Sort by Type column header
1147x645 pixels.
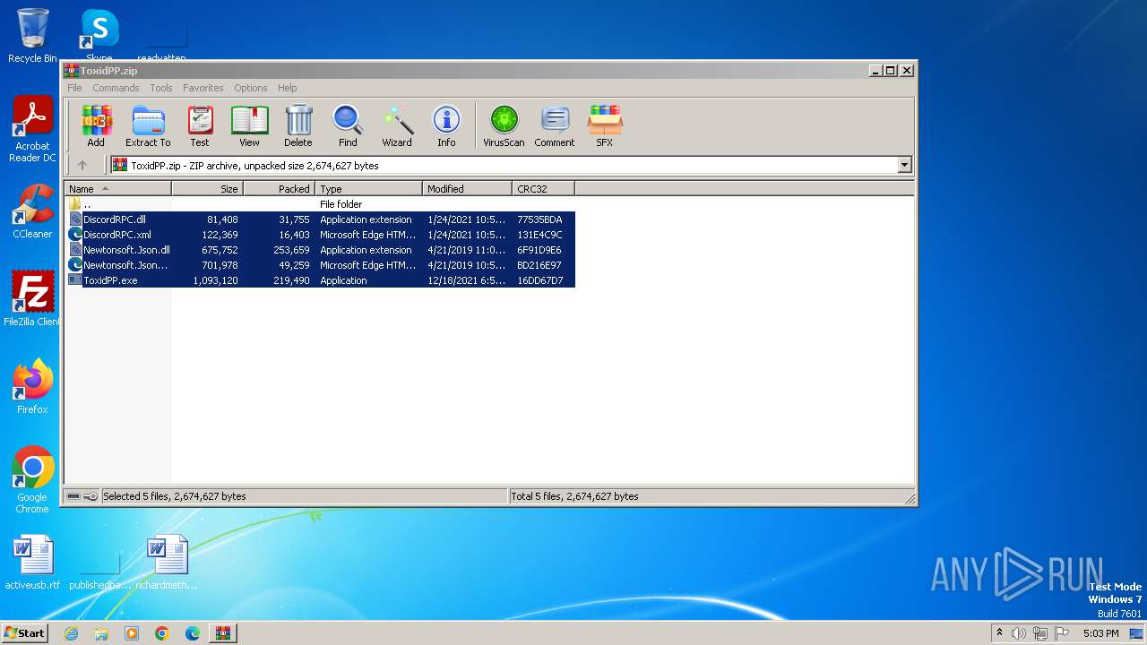tap(369, 189)
